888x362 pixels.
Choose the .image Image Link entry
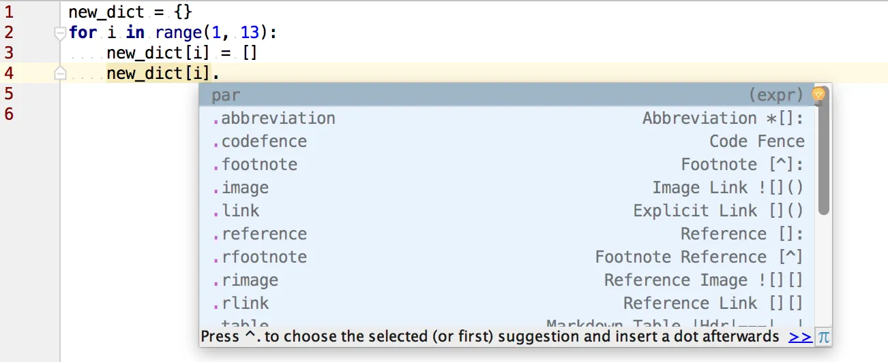coord(245,188)
